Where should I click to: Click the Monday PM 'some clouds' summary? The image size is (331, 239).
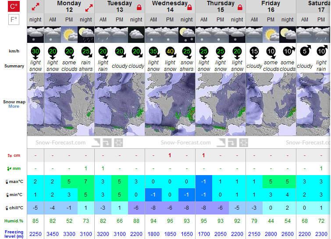click(69, 66)
